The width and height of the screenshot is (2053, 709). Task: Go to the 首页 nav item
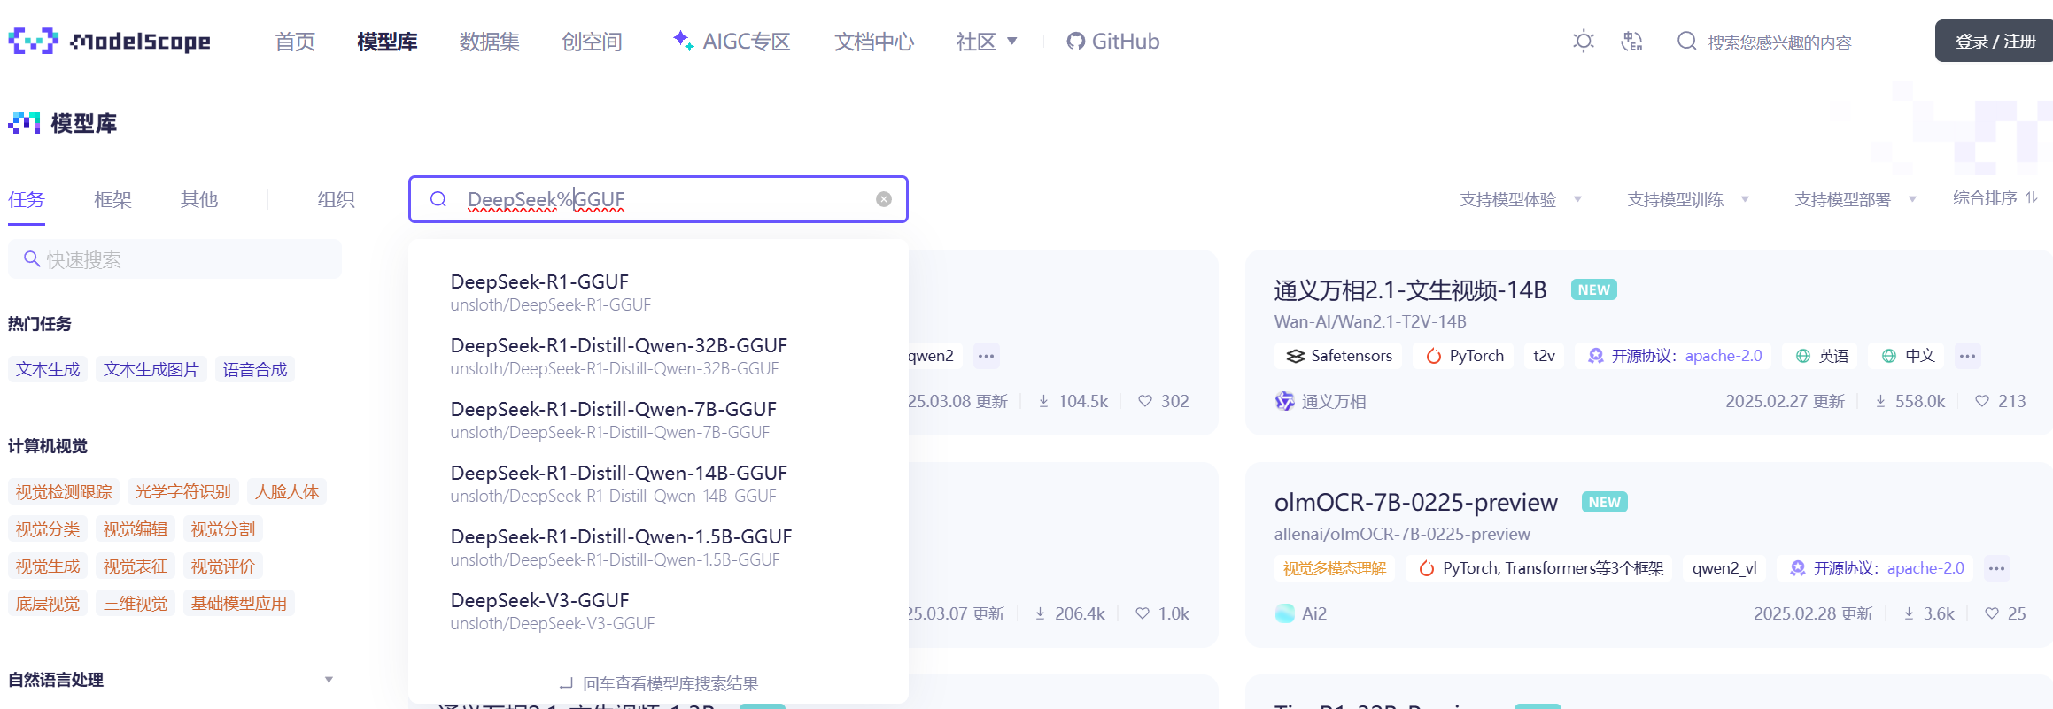click(x=295, y=42)
